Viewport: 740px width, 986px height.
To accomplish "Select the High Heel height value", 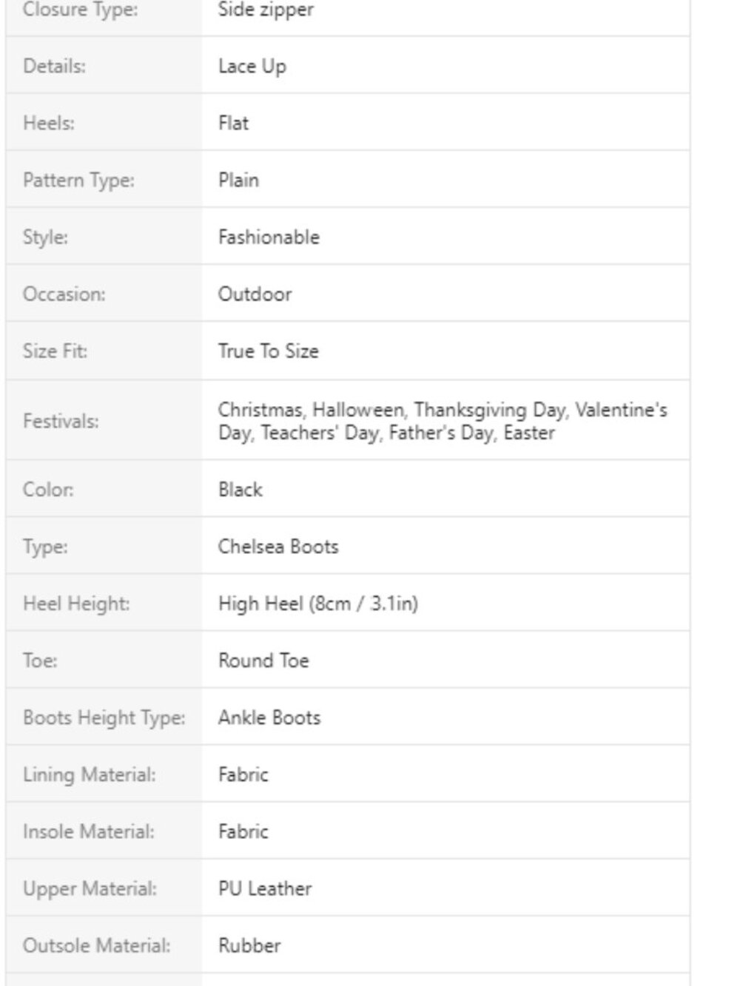I will tap(317, 604).
